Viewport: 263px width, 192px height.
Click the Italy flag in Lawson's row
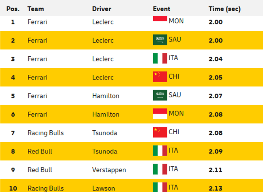160,187
